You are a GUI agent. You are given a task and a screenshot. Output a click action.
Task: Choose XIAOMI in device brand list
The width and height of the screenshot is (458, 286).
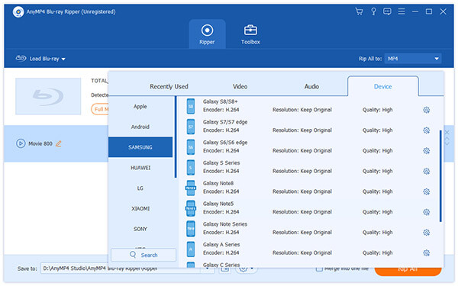tap(140, 209)
